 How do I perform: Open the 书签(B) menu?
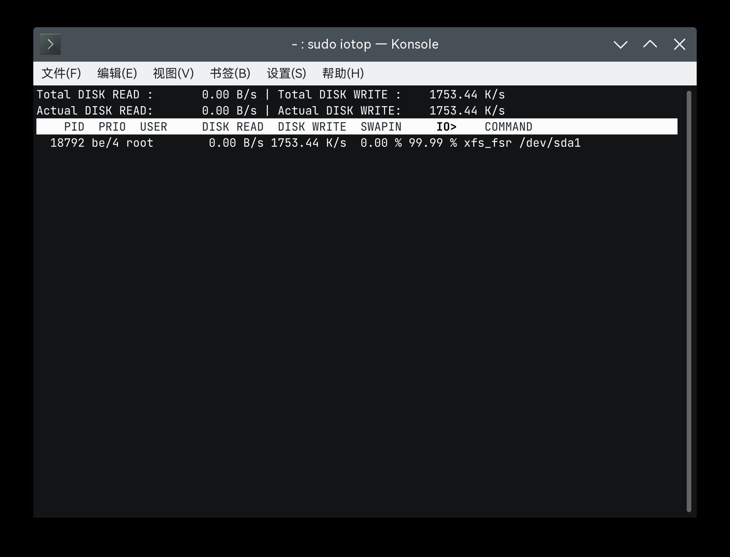click(230, 73)
